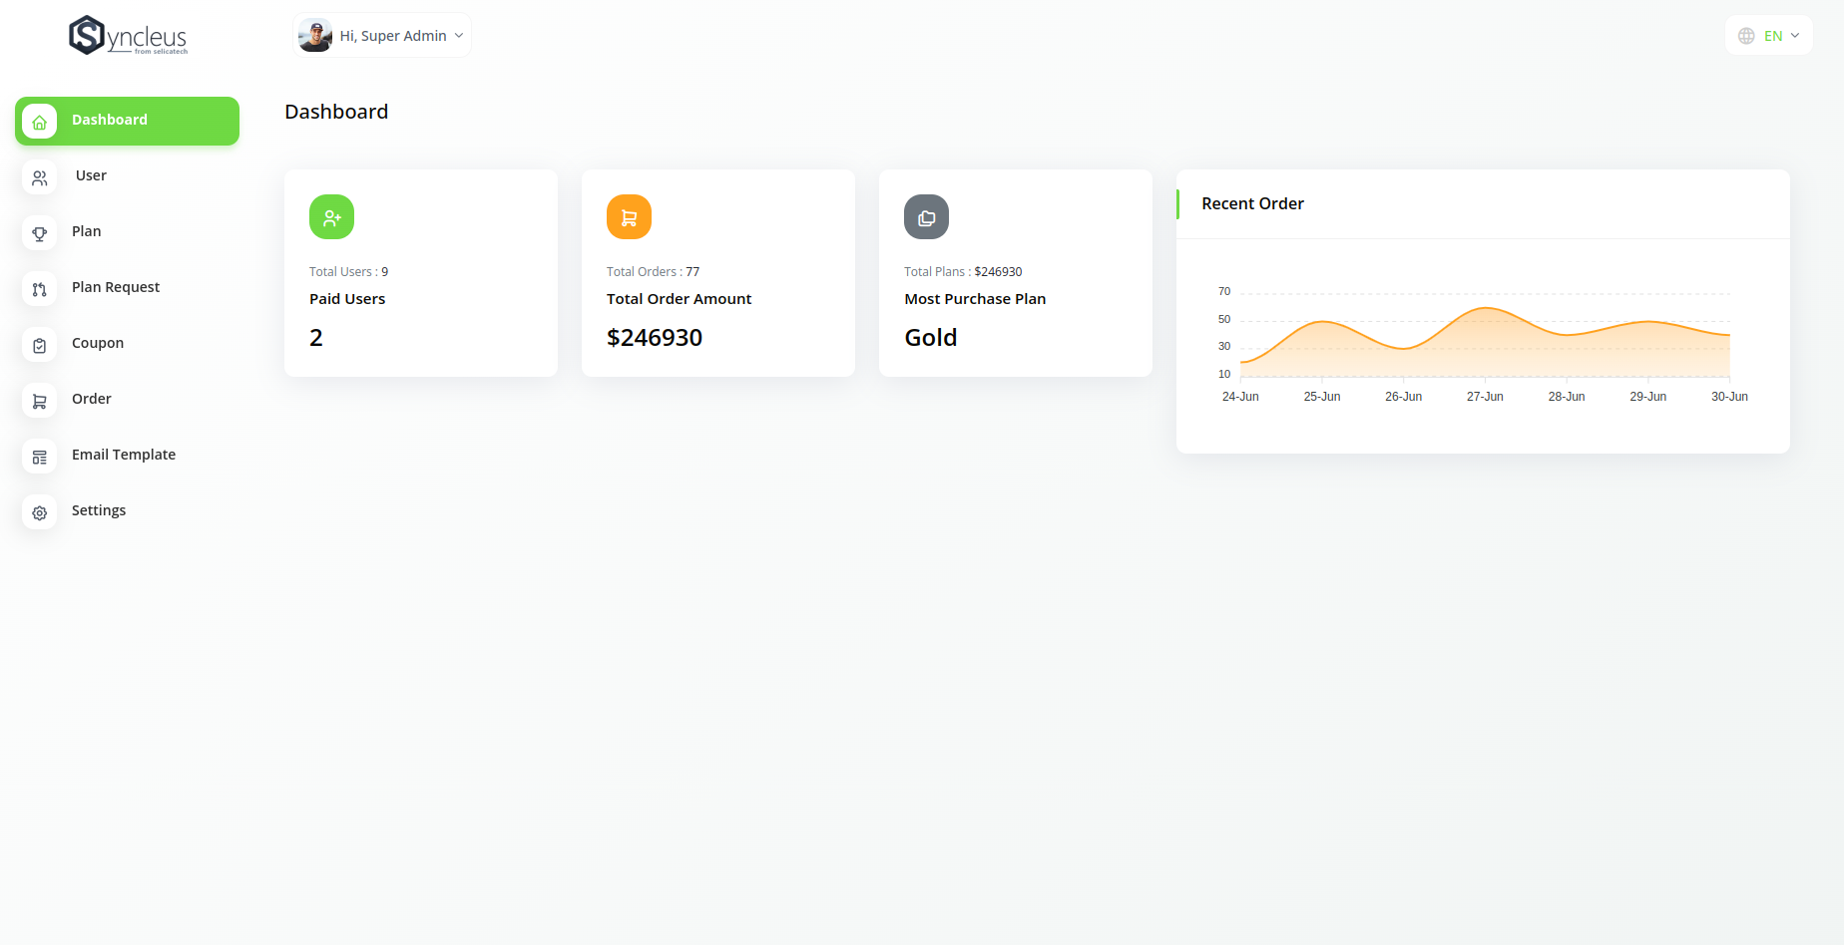Click the gray Most Purchase Plan icon

[926, 216]
